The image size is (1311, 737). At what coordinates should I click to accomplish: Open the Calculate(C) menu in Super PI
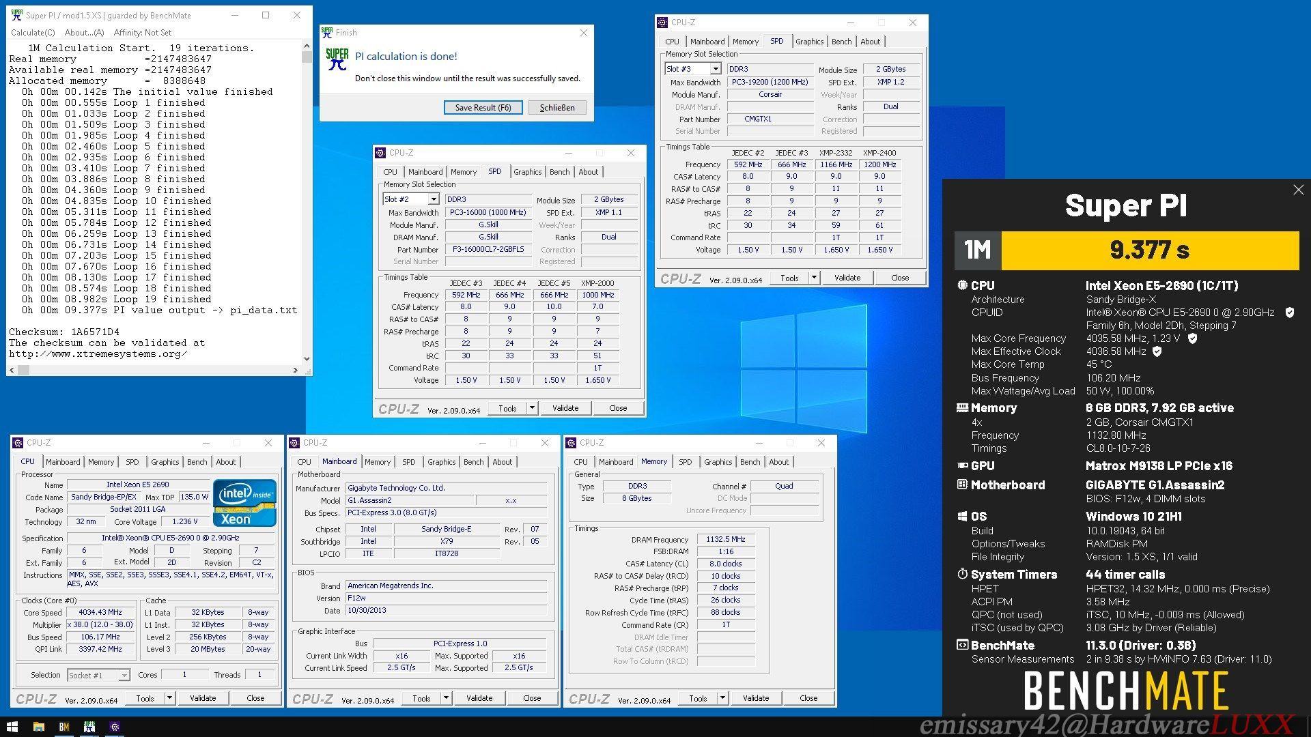(33, 32)
